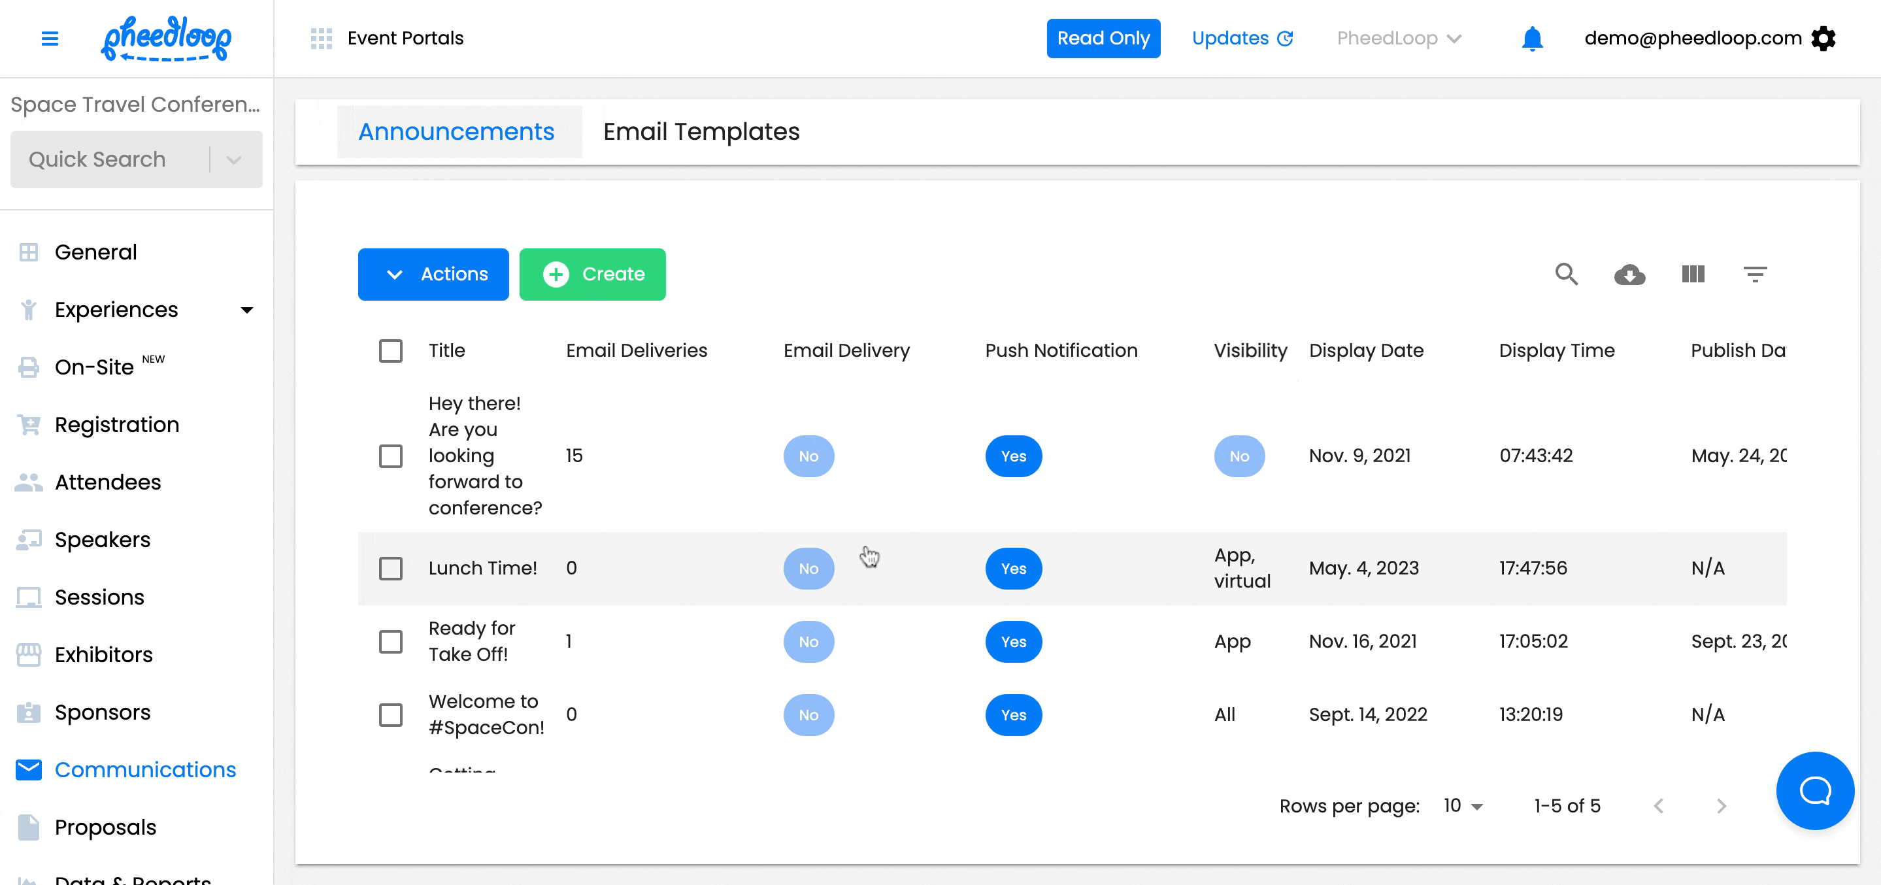The image size is (1881, 885).
Task: Open the view columns icon
Action: 1693,274
